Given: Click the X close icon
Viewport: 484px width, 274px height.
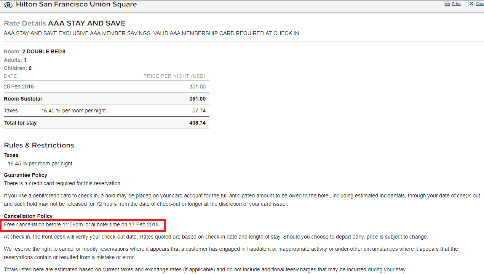Looking at the screenshot, I should point(471,4).
